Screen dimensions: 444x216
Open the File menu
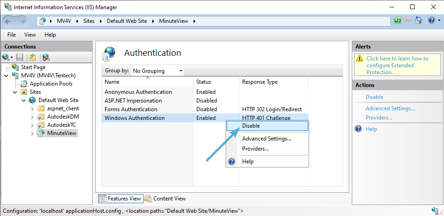(x=11, y=35)
